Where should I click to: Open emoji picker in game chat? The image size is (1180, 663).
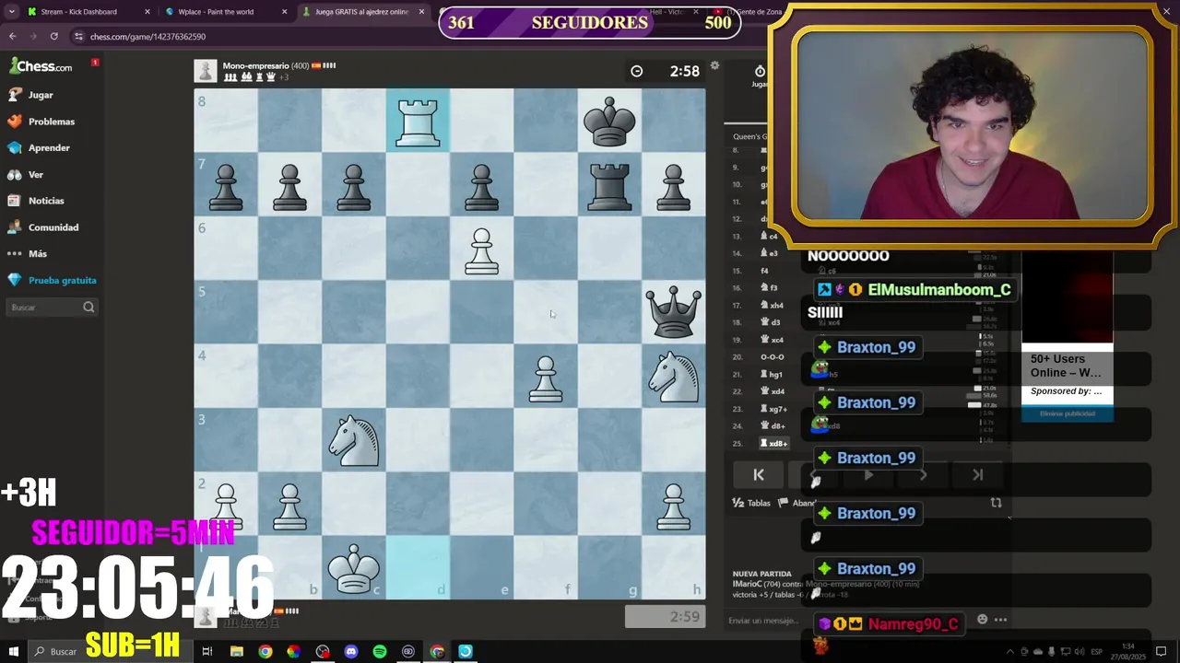pos(982,620)
